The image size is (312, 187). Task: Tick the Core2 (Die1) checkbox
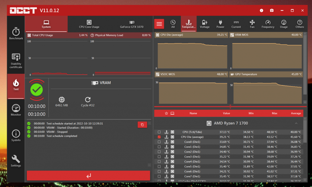159,152
